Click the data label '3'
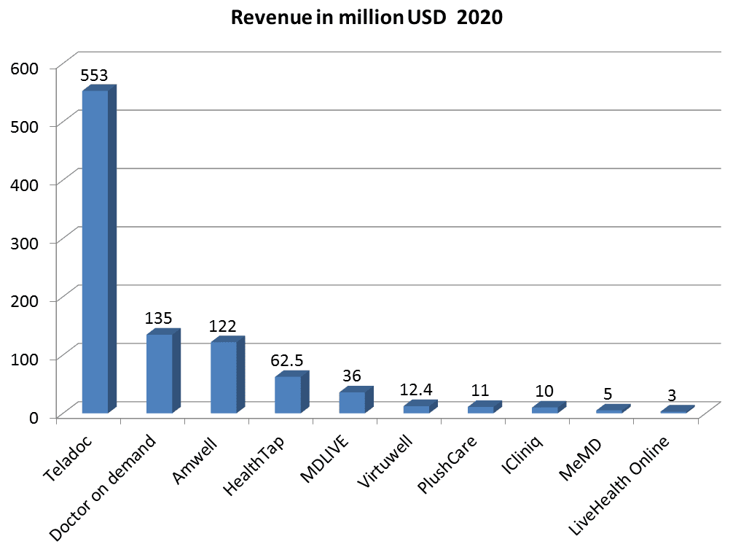The width and height of the screenshot is (741, 555). click(672, 395)
